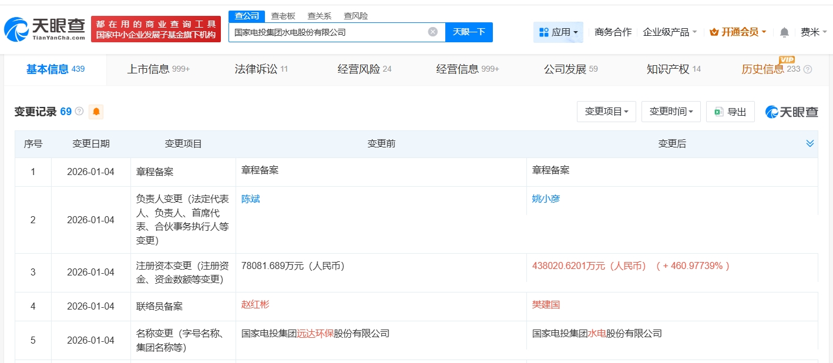This screenshot has width=833, height=363.
Task: Switch to the 公司发展 tab
Action: tap(571, 69)
